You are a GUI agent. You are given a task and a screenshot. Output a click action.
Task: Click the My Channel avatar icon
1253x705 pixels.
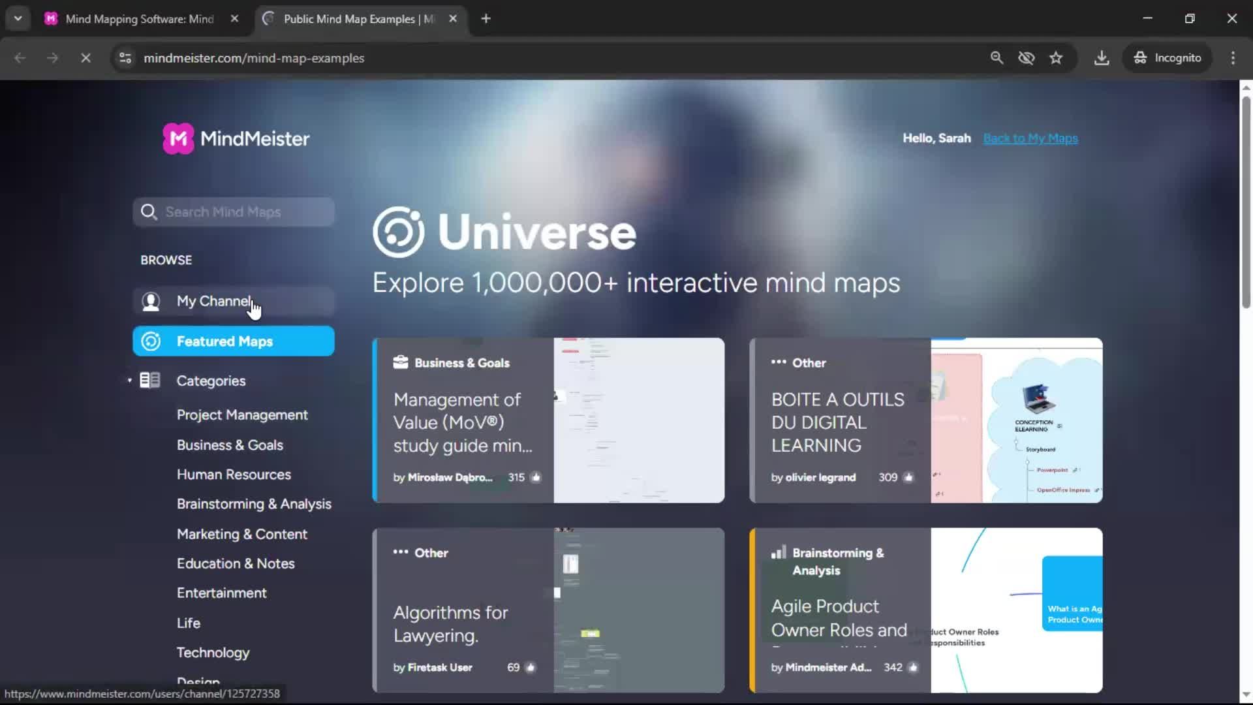click(151, 301)
